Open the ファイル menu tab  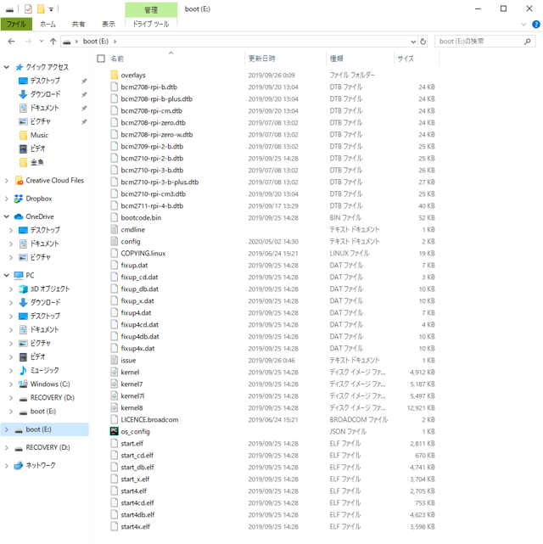[16, 24]
